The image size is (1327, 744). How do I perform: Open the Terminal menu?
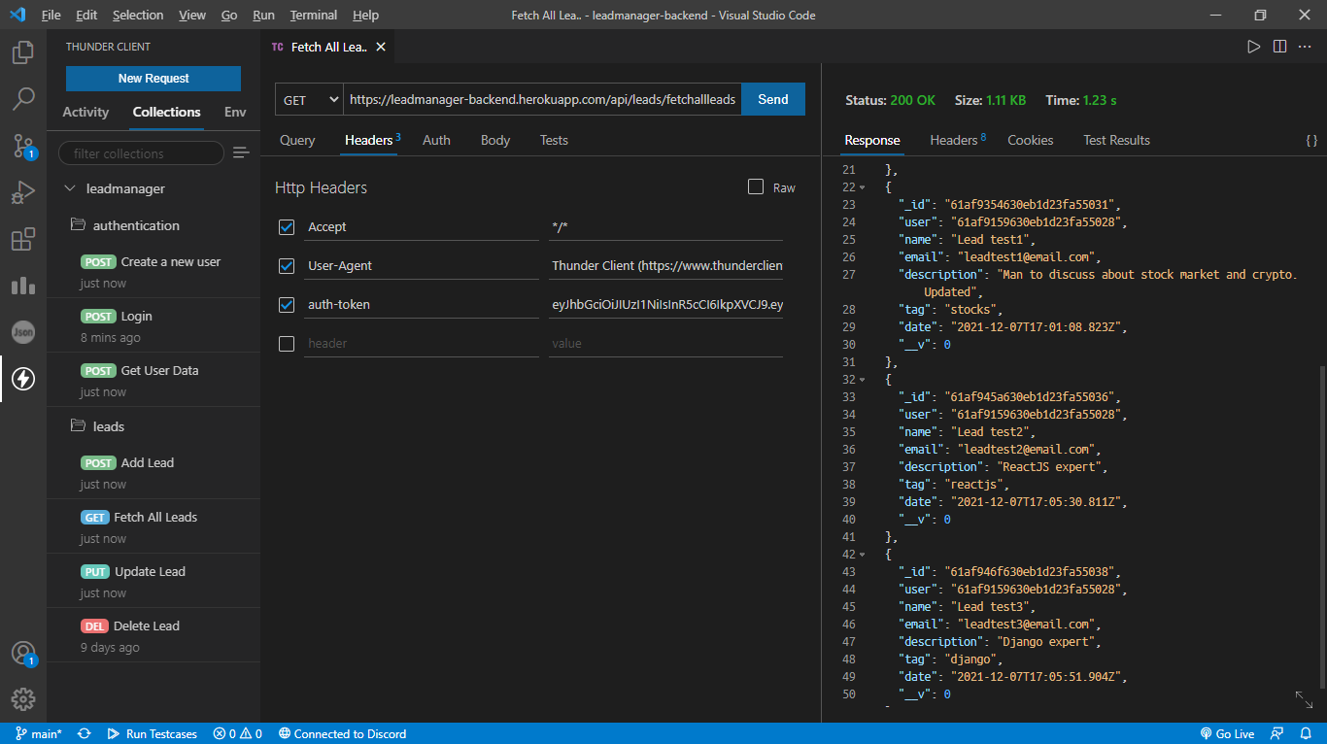(x=314, y=15)
